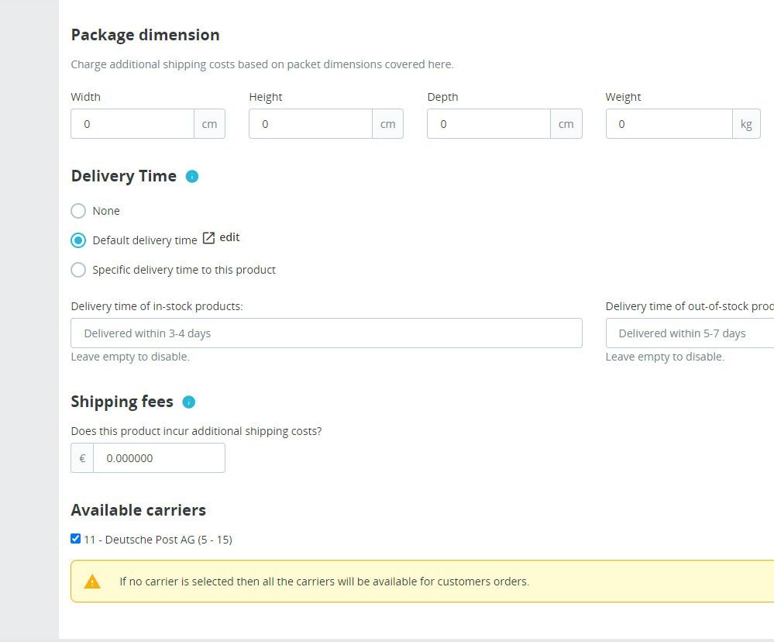Click the external-link edit icon
774x642 pixels.
208,238
